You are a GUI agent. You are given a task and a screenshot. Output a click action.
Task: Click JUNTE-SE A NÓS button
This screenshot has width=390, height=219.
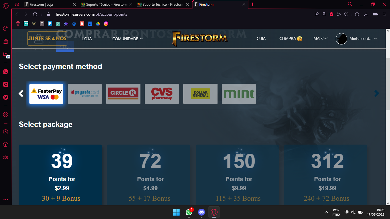[x=47, y=38]
